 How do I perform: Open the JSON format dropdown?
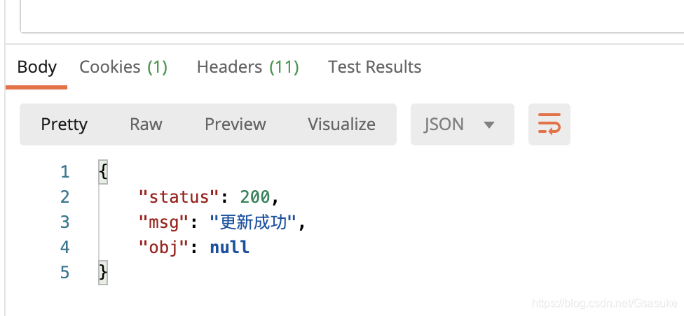point(463,124)
